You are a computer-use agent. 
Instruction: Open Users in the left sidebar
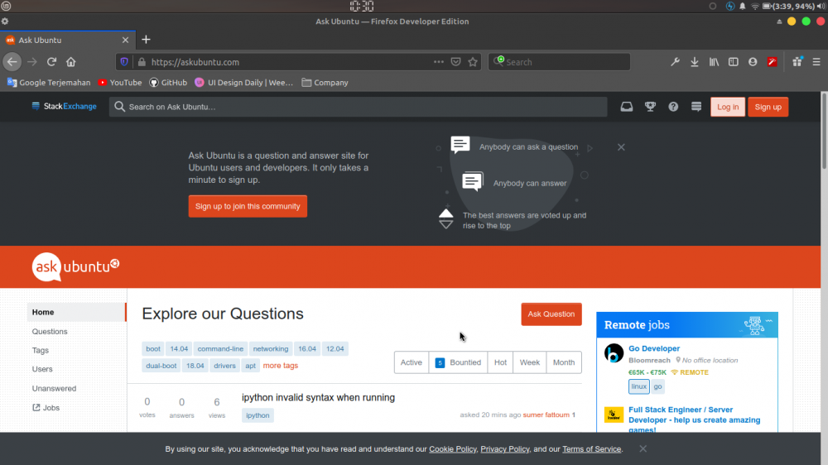coord(42,369)
